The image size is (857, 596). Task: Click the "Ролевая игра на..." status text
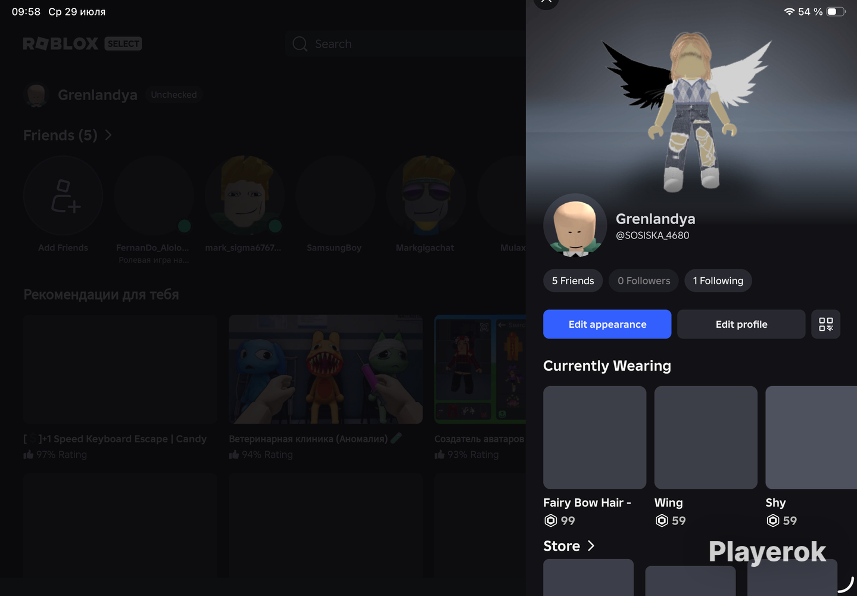click(x=154, y=260)
